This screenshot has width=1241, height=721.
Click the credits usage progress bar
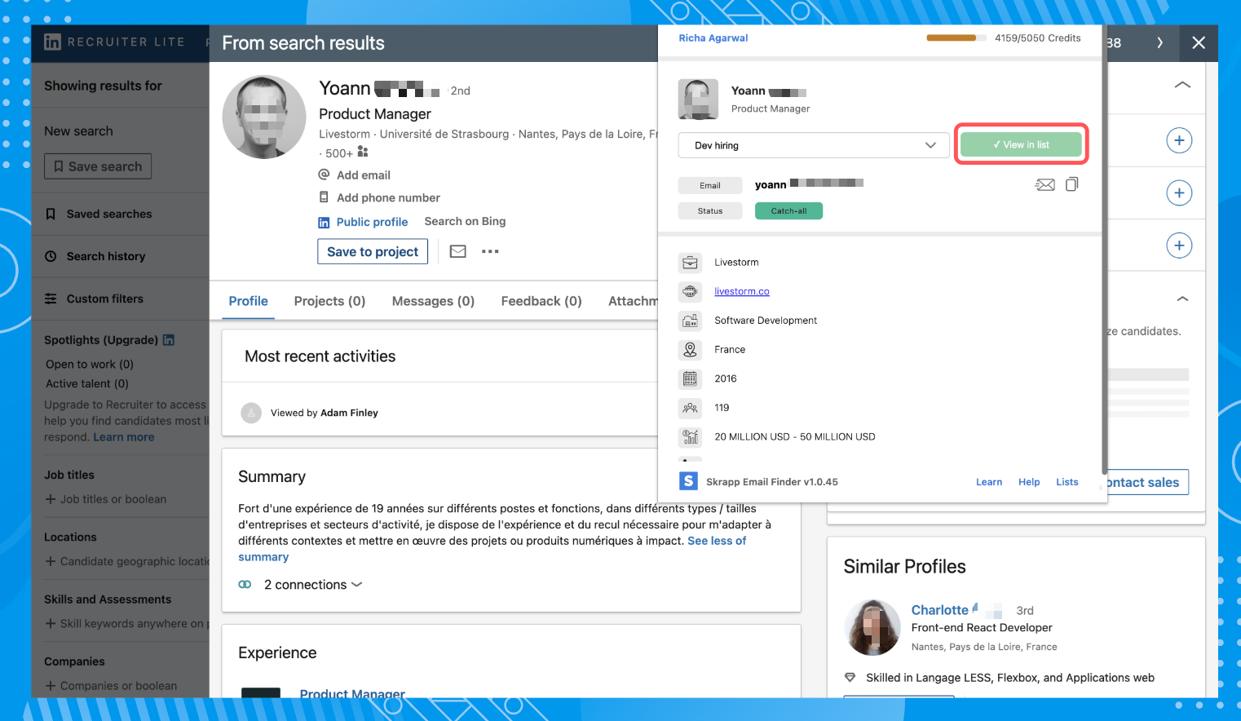pyautogui.click(x=956, y=38)
